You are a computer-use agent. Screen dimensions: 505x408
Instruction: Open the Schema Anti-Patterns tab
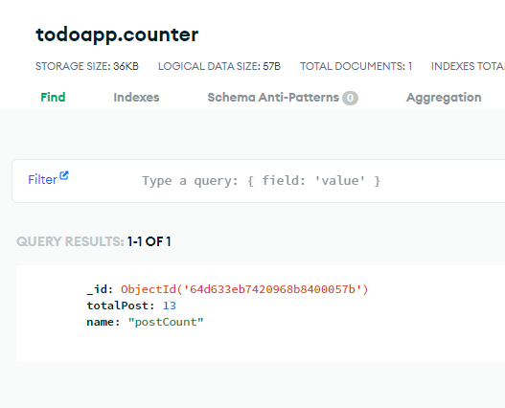tap(273, 98)
